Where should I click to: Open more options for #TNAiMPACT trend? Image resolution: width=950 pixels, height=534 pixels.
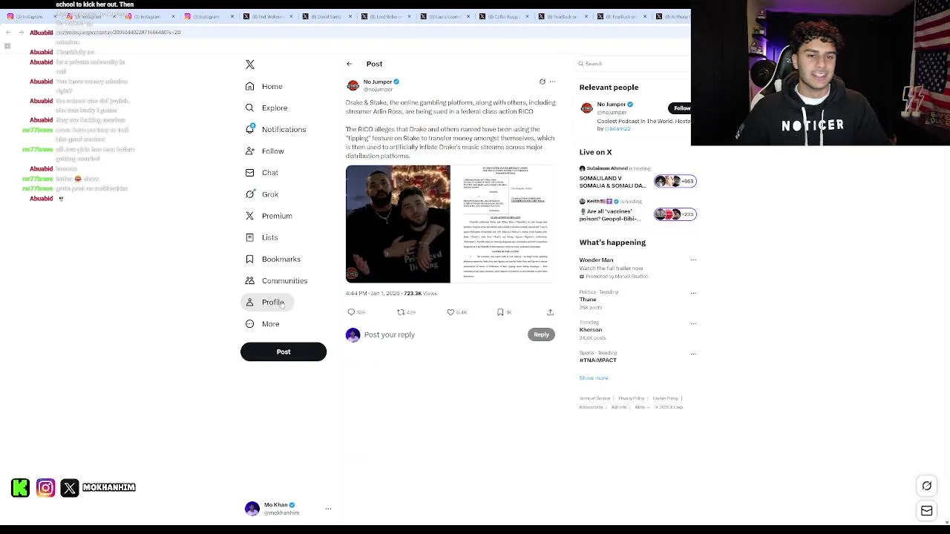coord(693,354)
